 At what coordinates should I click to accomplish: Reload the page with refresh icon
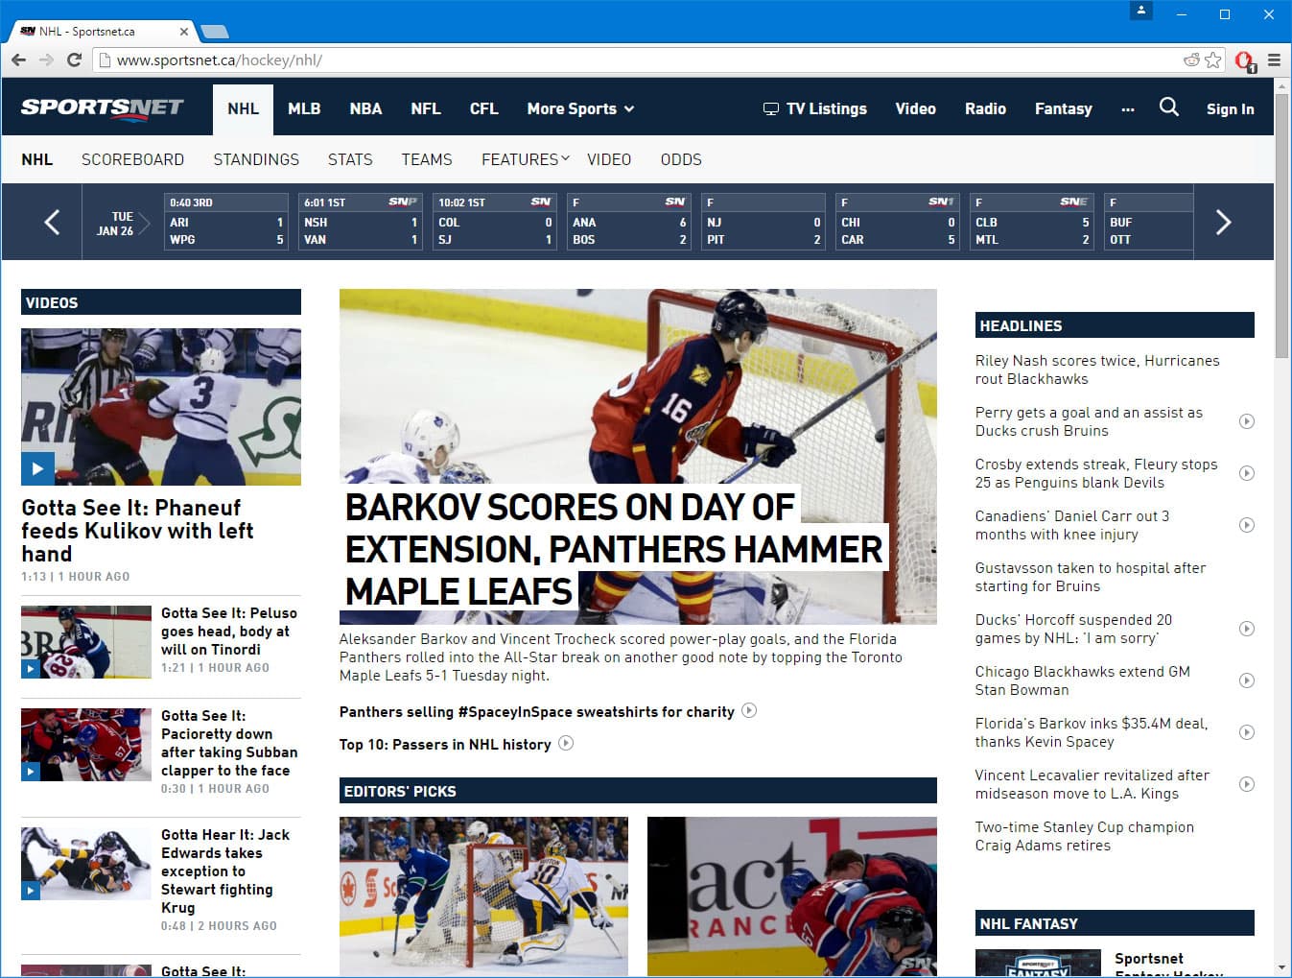tap(74, 60)
